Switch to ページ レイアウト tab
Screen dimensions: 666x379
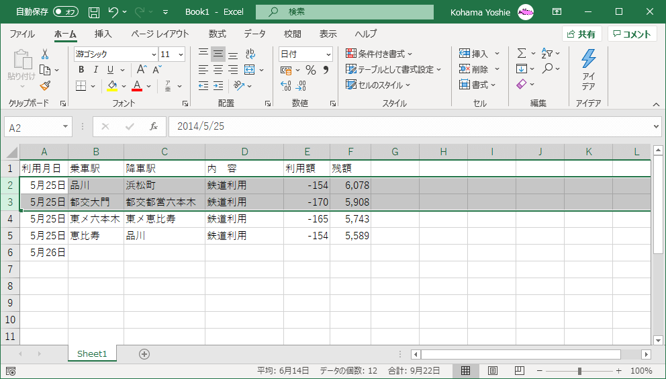click(x=160, y=34)
